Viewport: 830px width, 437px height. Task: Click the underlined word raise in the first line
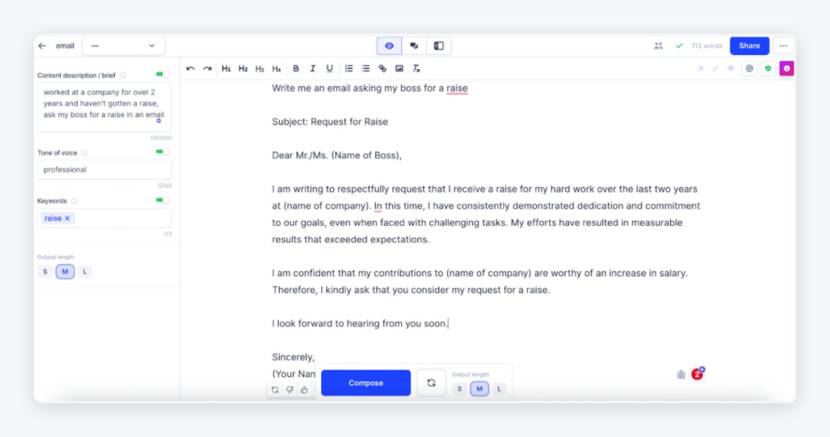tap(457, 88)
